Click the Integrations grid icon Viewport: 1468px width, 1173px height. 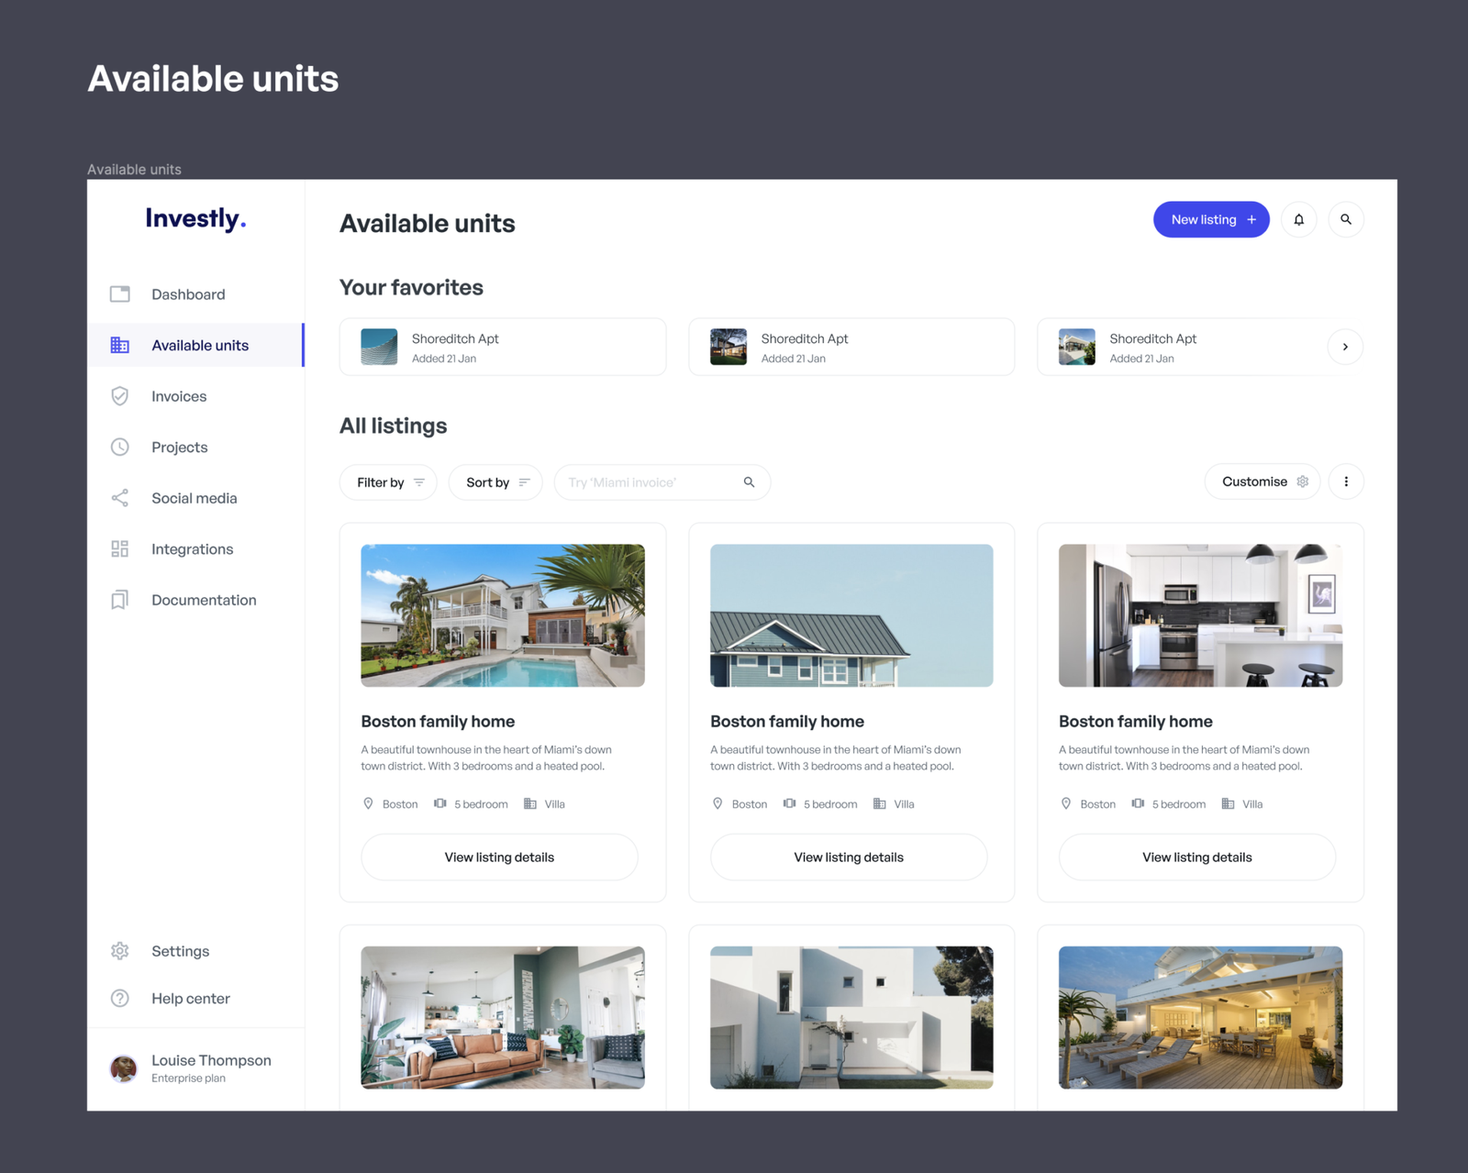coord(120,548)
